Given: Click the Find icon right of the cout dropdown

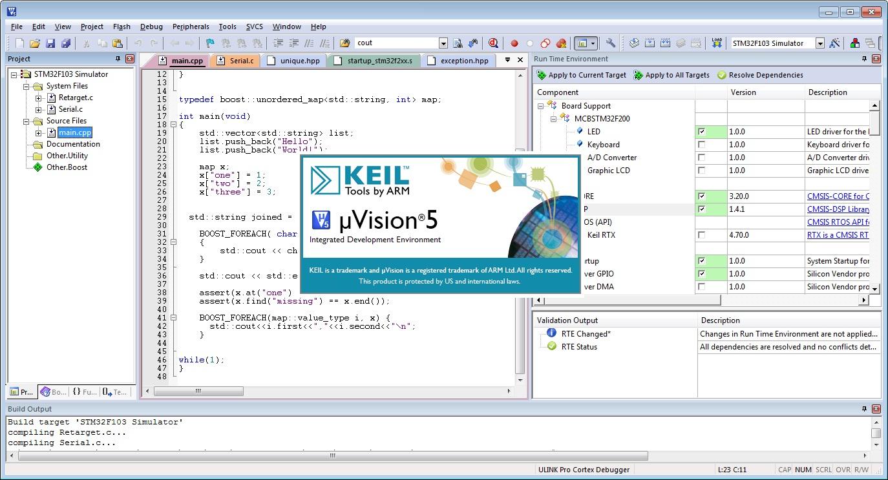Looking at the screenshot, I should 458,43.
